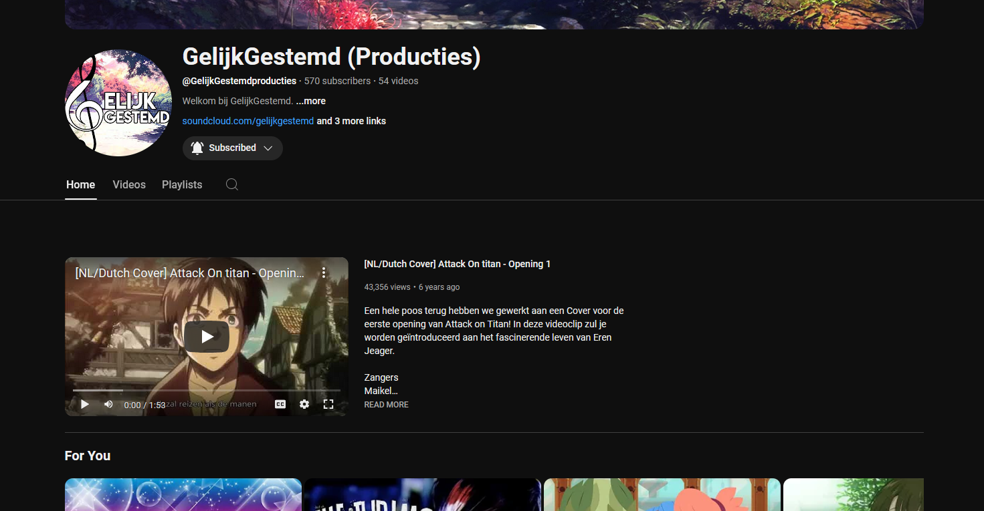This screenshot has height=511, width=984.
Task: Enter fullscreen mode on the video player
Action: pyautogui.click(x=328, y=404)
